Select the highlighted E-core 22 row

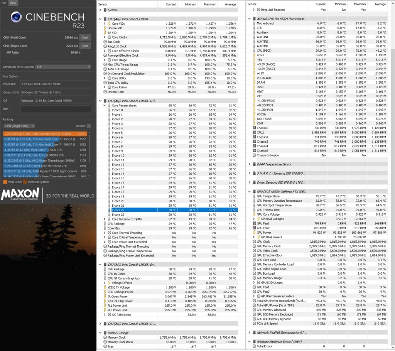click(172, 210)
